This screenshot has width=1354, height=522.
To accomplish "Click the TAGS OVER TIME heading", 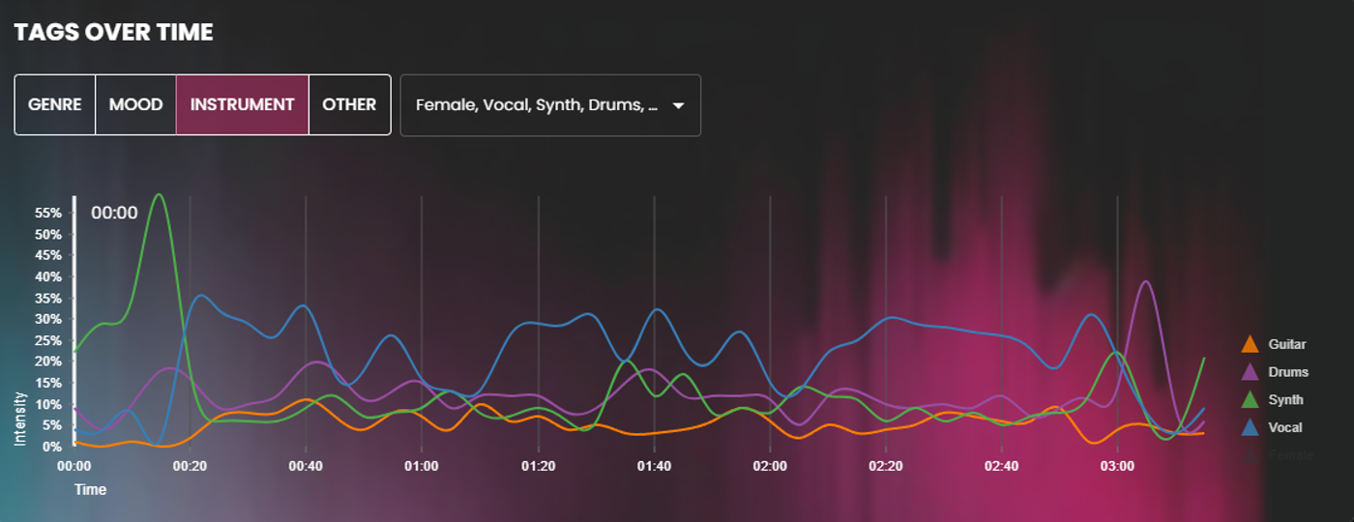I will tap(114, 32).
